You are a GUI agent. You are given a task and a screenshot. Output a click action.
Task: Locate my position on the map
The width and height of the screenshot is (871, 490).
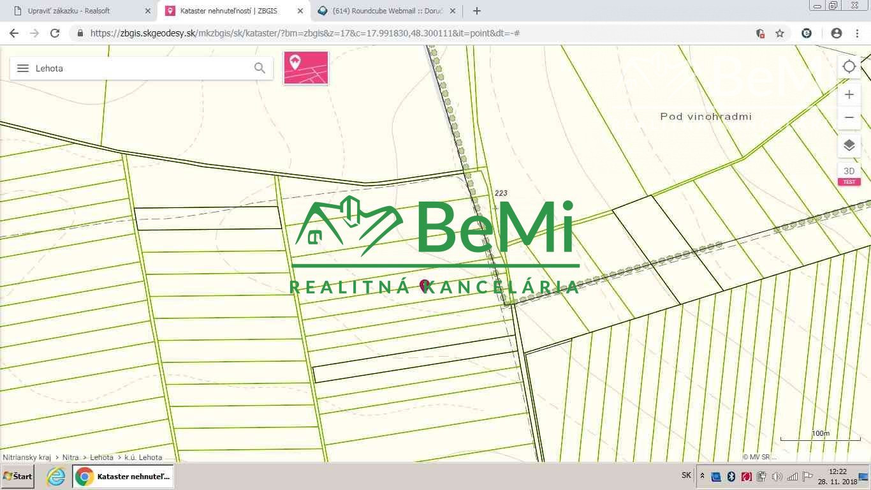pyautogui.click(x=849, y=66)
